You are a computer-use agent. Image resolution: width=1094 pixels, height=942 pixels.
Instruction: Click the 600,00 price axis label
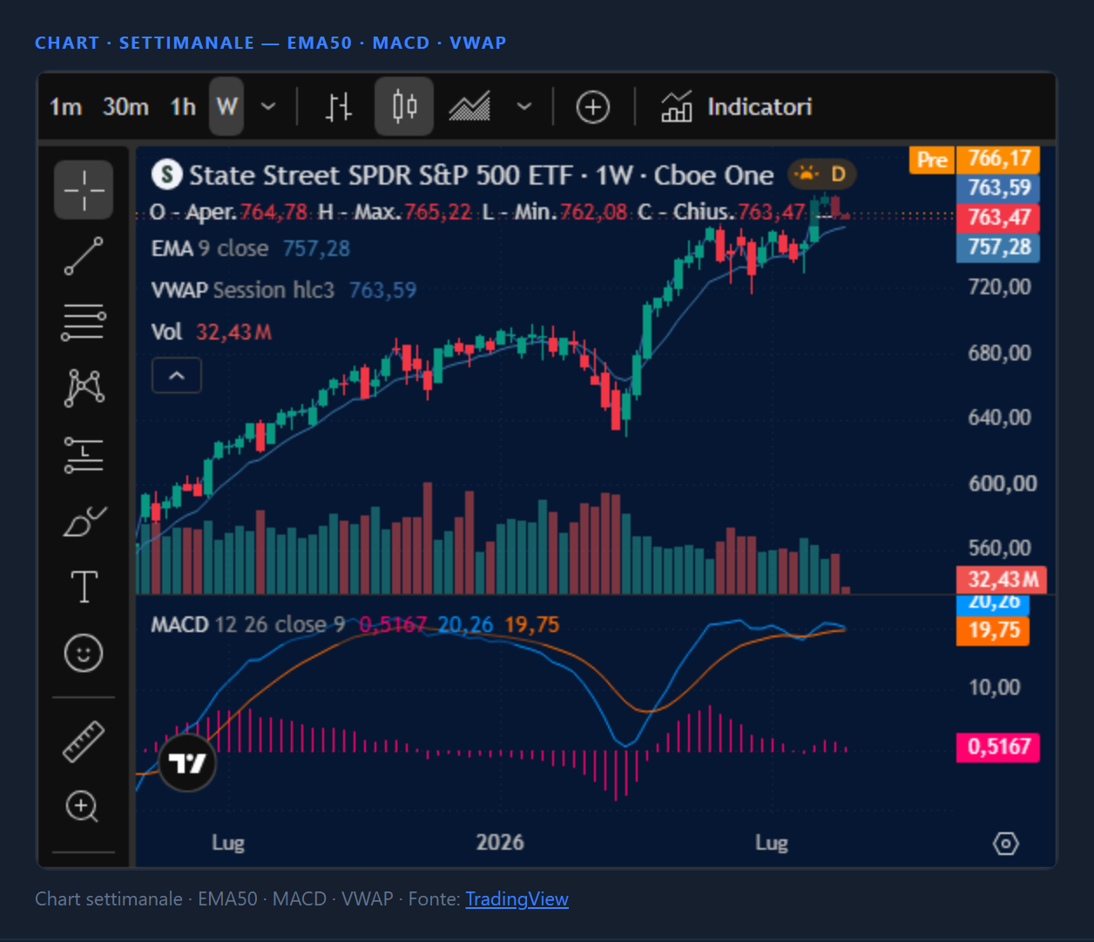click(x=1003, y=484)
